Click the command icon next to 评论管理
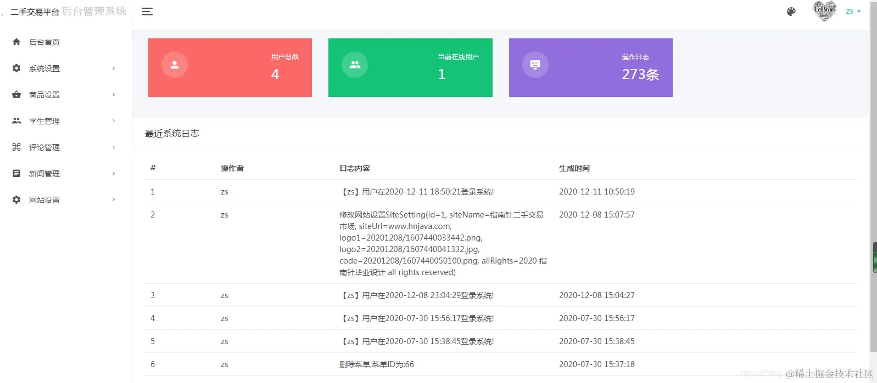The width and height of the screenshot is (877, 383). pos(16,147)
